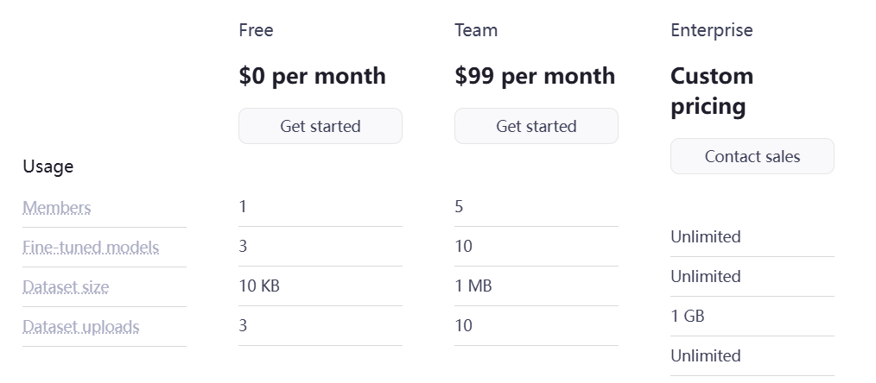This screenshot has height=383, width=876.
Task: Click the Dataset uploads label
Action: click(81, 327)
